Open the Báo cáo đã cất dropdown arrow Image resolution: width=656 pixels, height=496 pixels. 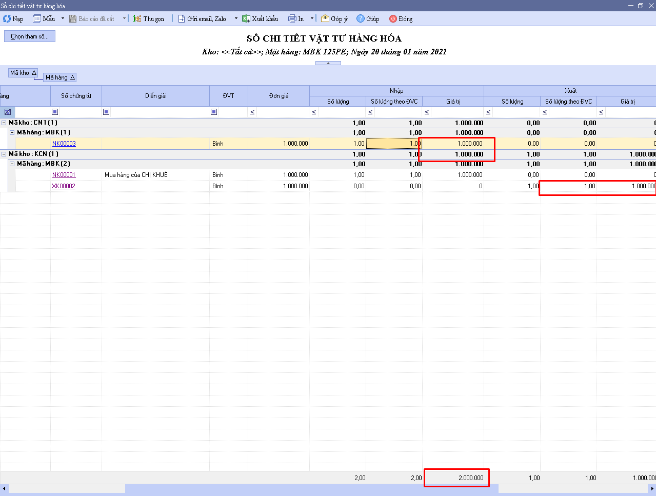tap(124, 18)
